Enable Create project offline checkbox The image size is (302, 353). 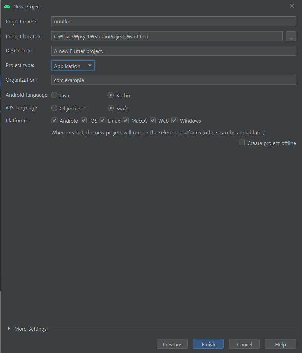tap(242, 143)
